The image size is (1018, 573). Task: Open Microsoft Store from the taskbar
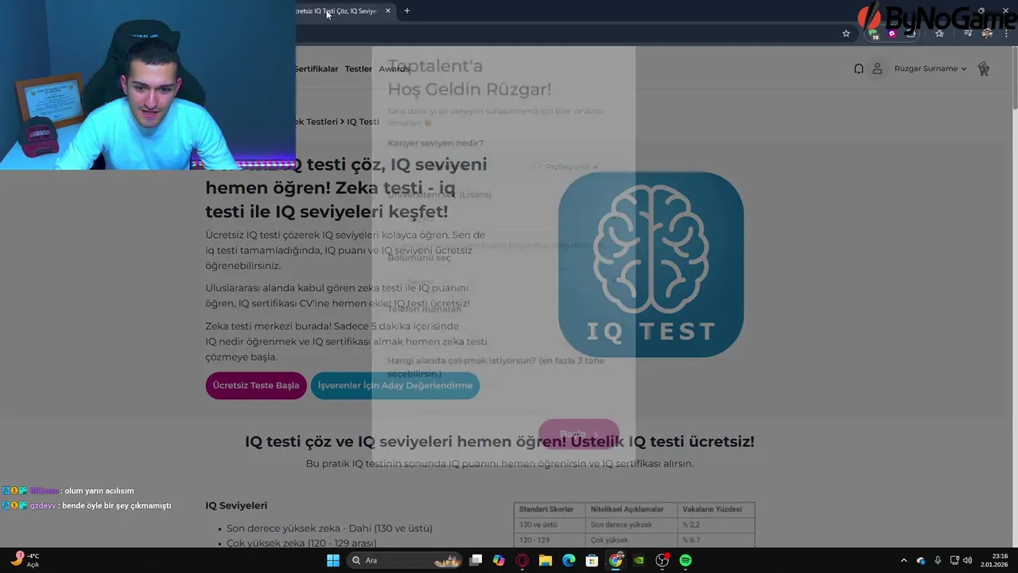(x=592, y=560)
